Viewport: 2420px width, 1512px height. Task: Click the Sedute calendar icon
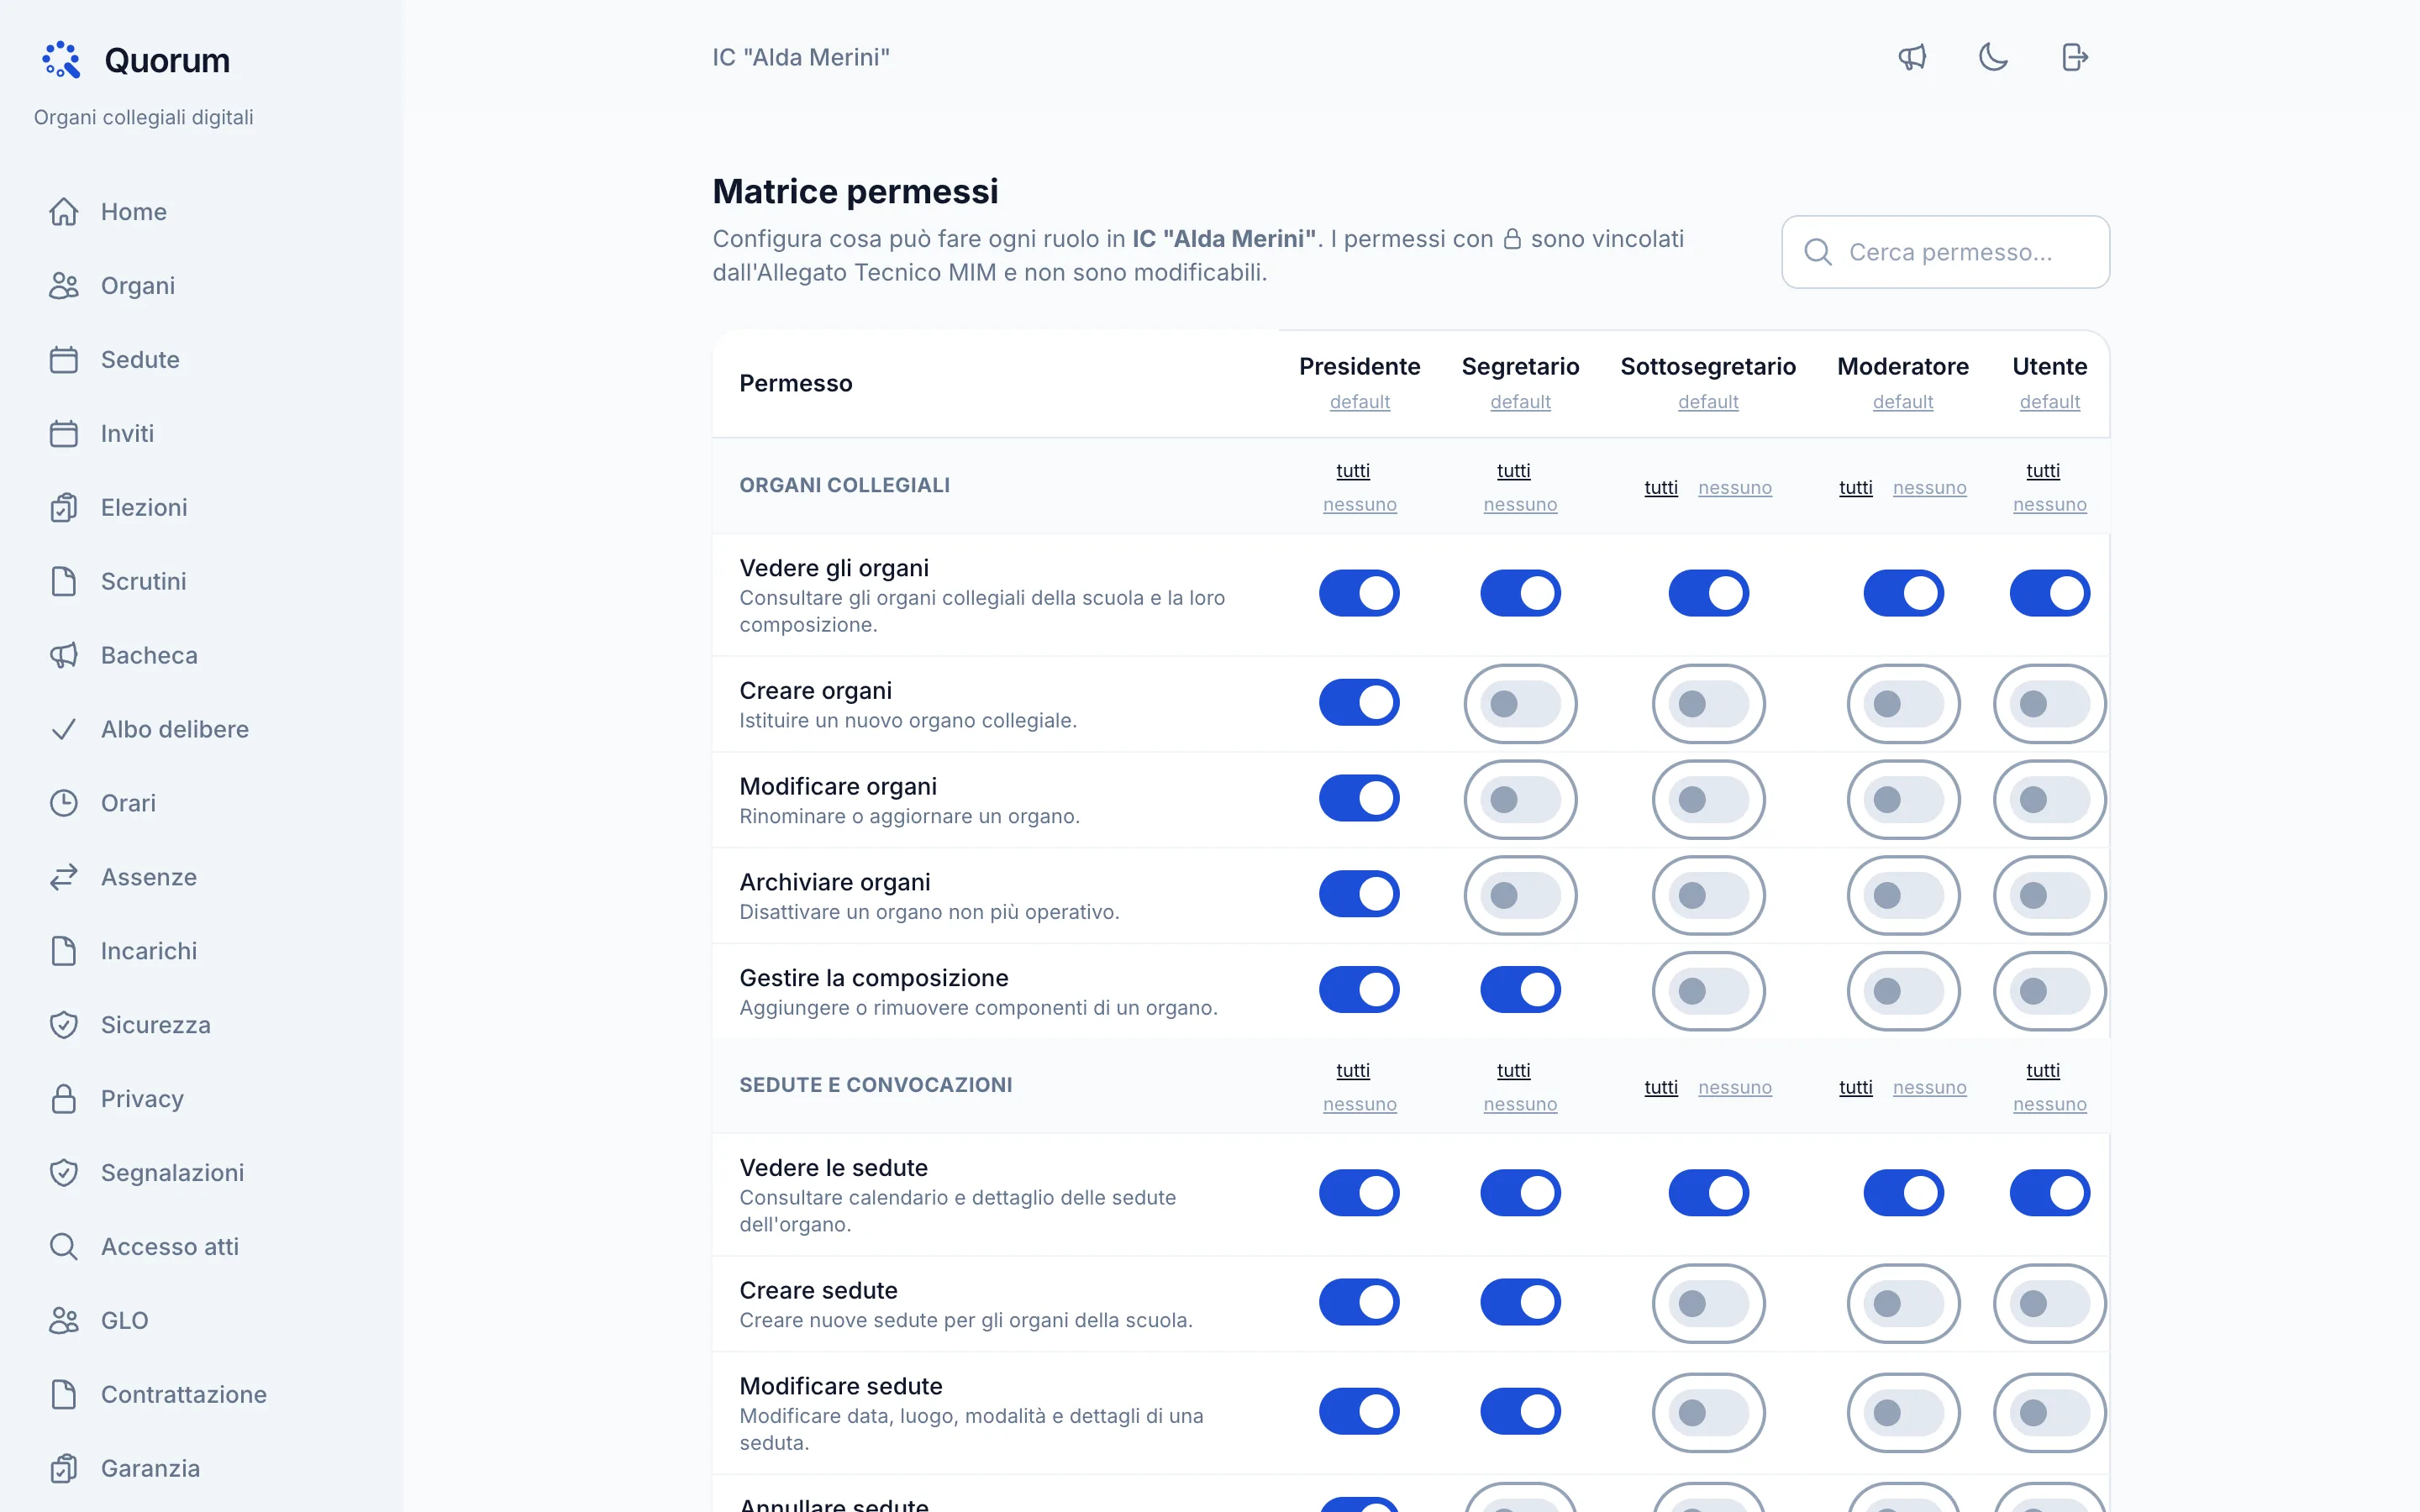pos(64,360)
